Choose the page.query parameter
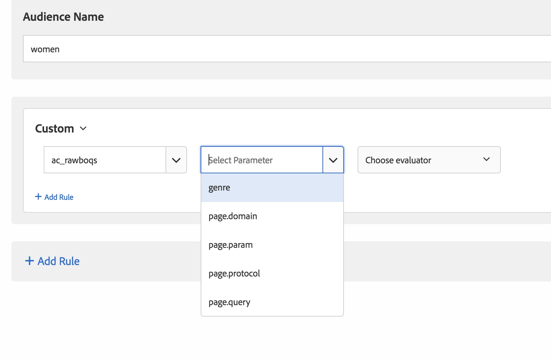The image size is (551, 361). pyautogui.click(x=229, y=302)
